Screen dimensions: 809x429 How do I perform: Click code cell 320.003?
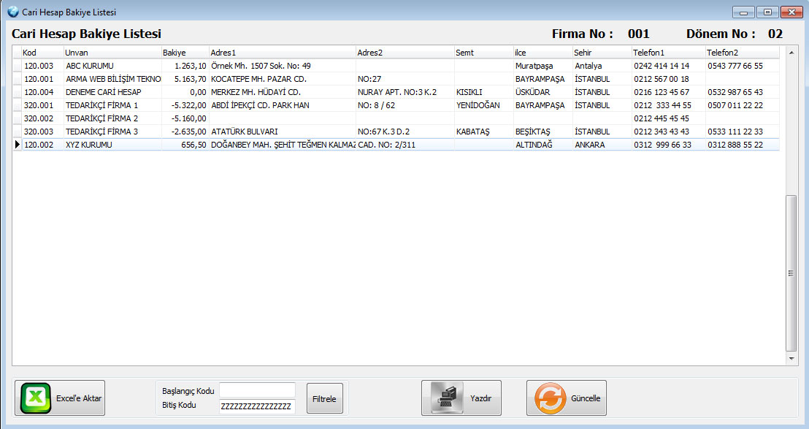click(42, 132)
